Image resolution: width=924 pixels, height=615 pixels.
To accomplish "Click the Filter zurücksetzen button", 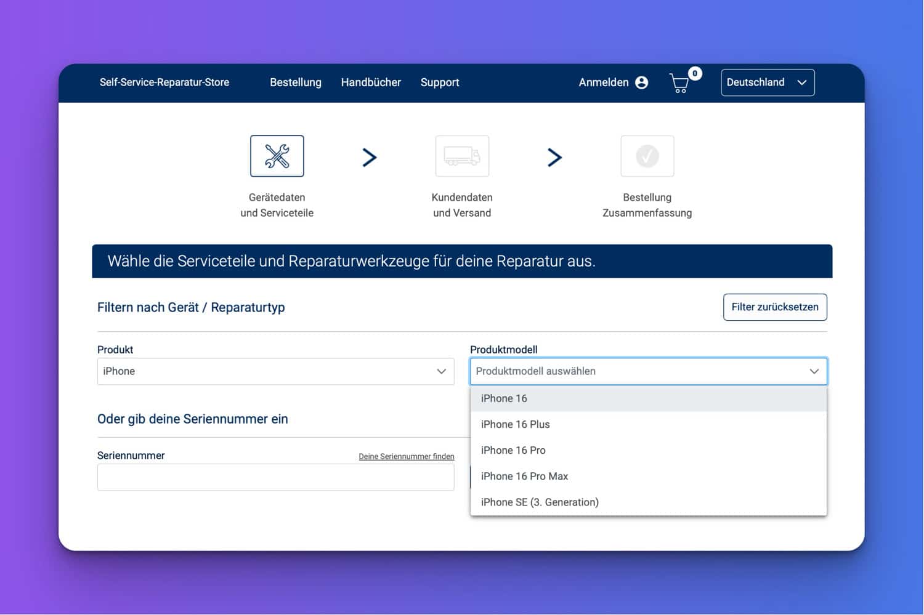I will (775, 307).
